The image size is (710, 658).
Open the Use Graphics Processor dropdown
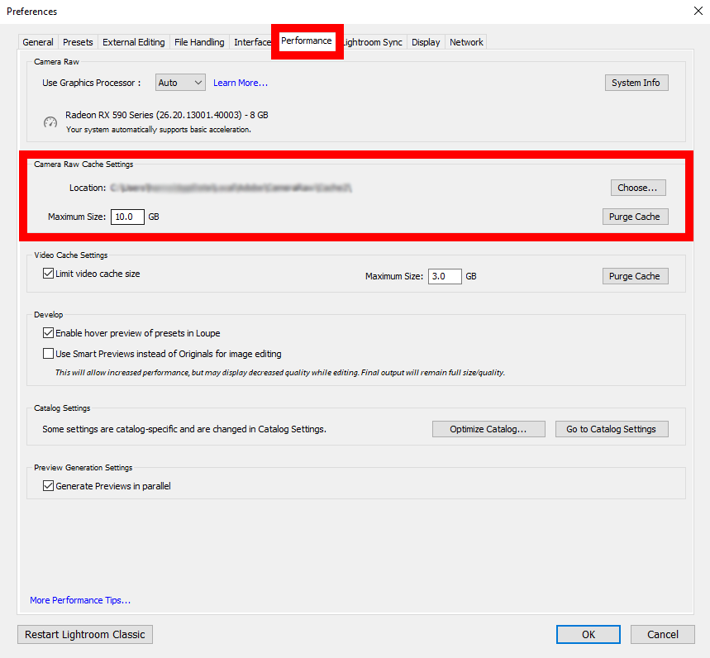[x=180, y=83]
